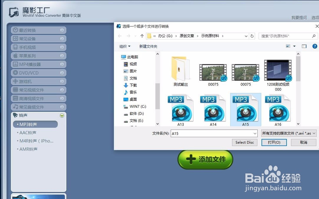Select the 测试输出 folder
Image resolution: width=319 pixels, height=199 pixels.
coord(181,71)
